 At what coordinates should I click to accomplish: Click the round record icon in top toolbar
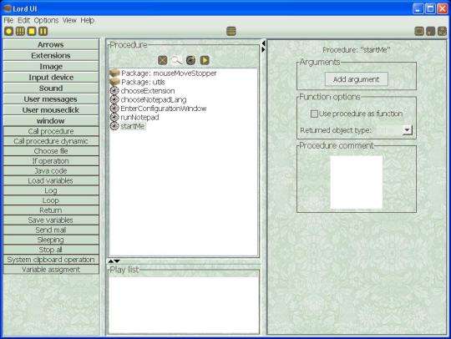click(x=9, y=31)
